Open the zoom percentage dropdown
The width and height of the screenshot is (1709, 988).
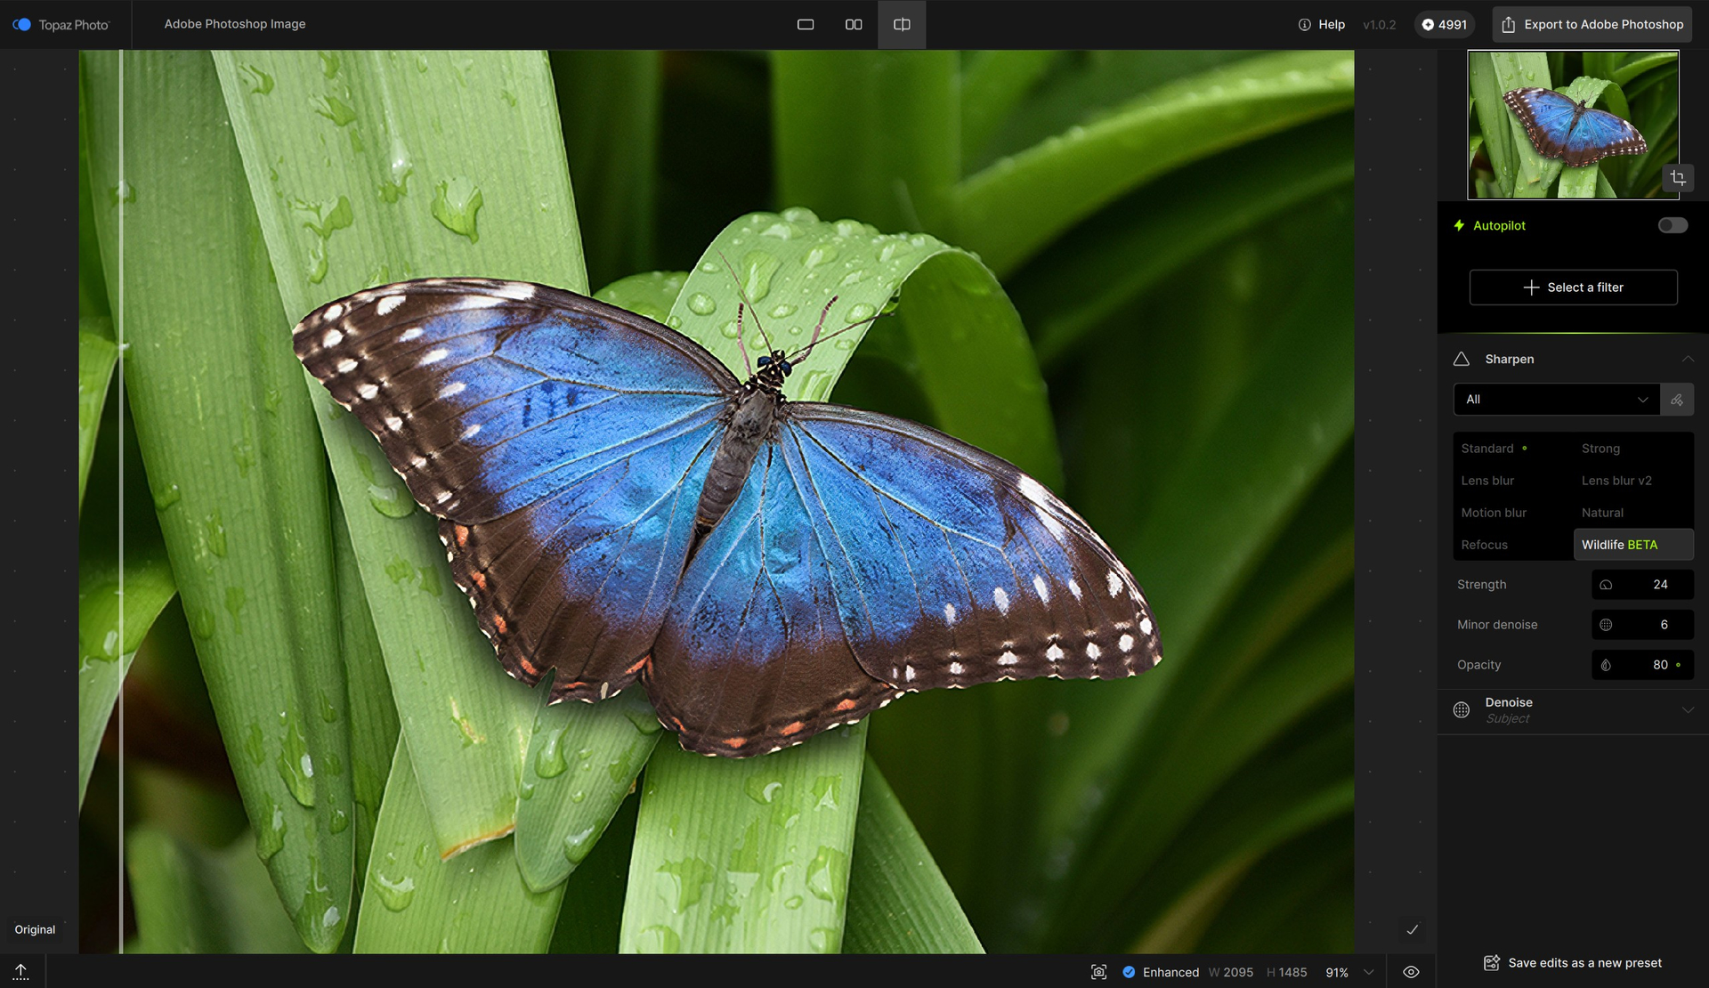(x=1369, y=972)
